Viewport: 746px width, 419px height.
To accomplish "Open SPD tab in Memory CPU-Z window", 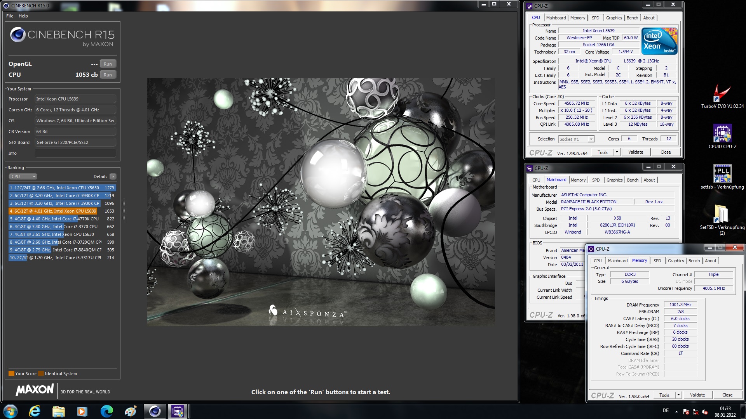I will click(x=657, y=261).
